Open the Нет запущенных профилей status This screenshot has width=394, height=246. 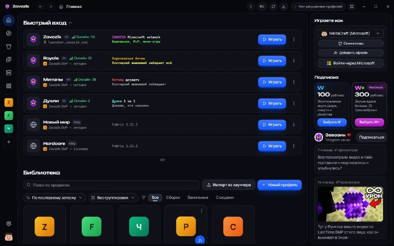318,6
